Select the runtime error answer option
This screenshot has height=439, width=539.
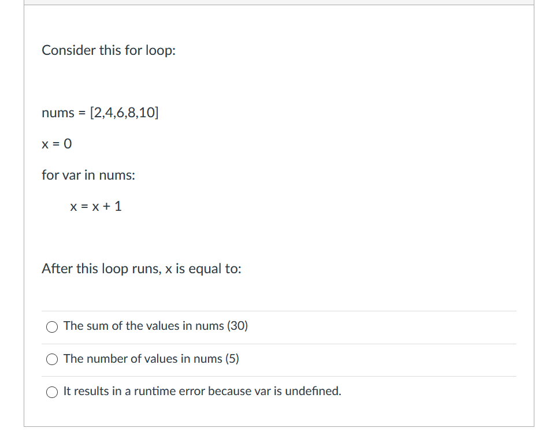click(x=51, y=392)
